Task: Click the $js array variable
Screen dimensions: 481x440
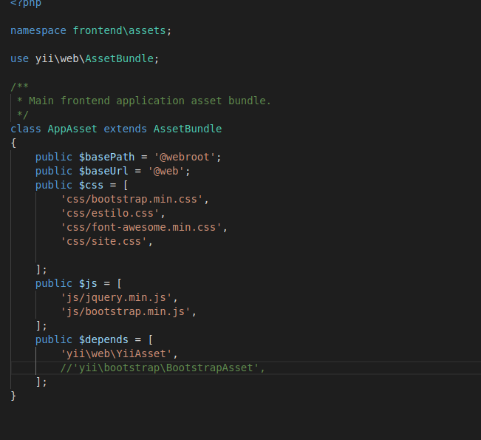Action: tap(88, 284)
